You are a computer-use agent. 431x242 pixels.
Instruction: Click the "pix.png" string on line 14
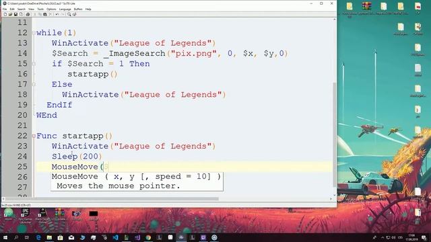pos(194,53)
